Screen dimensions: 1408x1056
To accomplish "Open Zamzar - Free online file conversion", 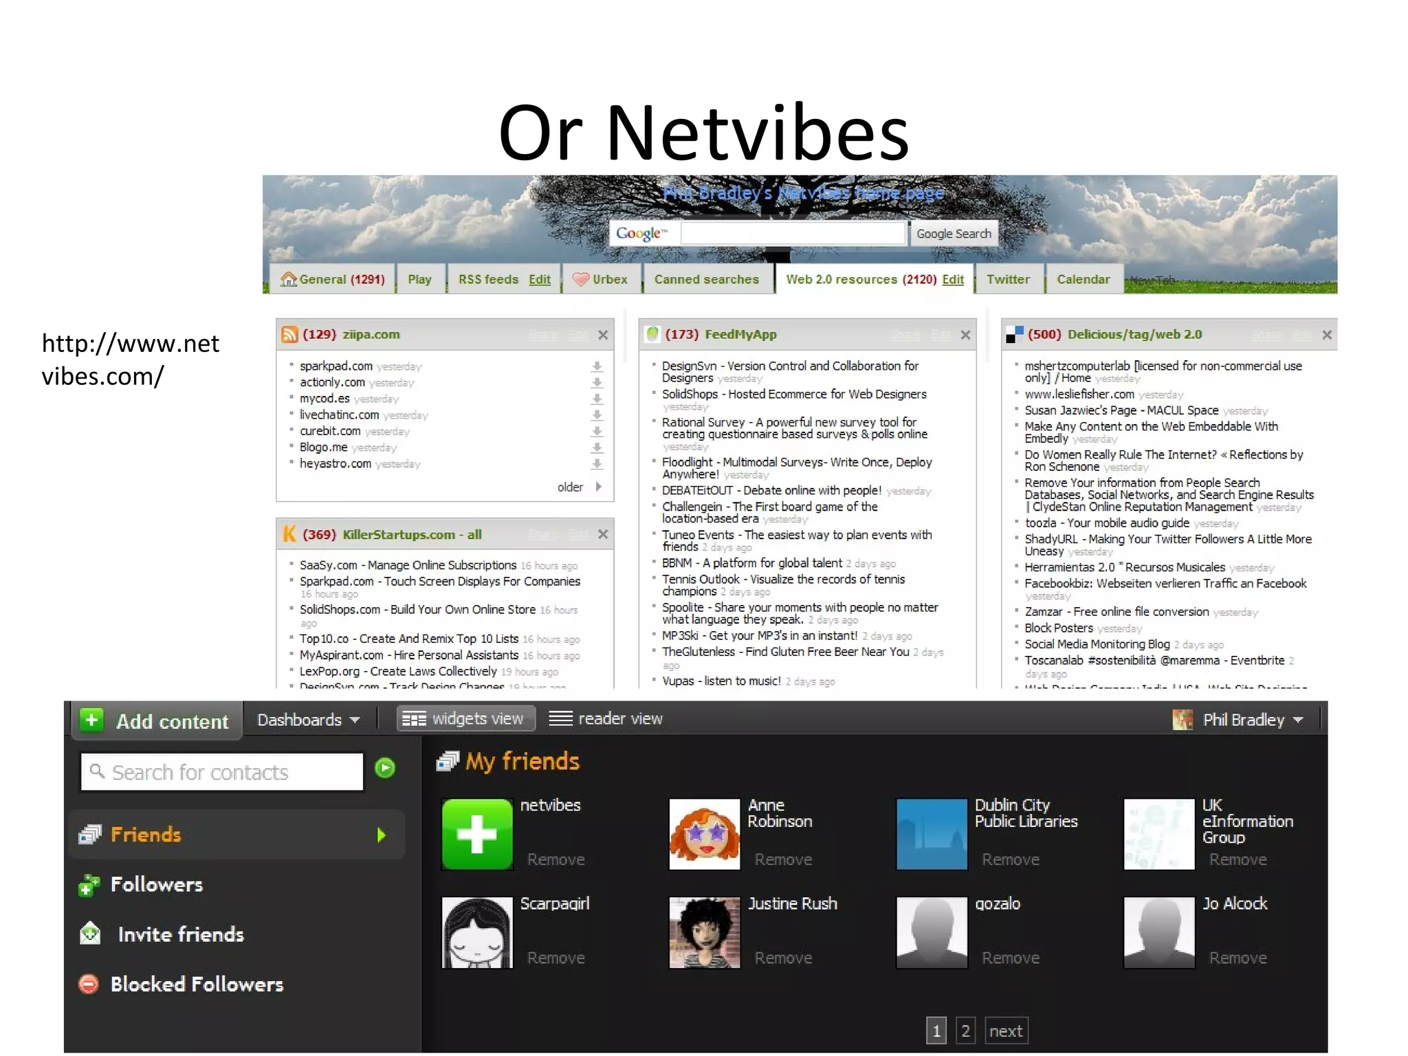I will pos(1116,612).
